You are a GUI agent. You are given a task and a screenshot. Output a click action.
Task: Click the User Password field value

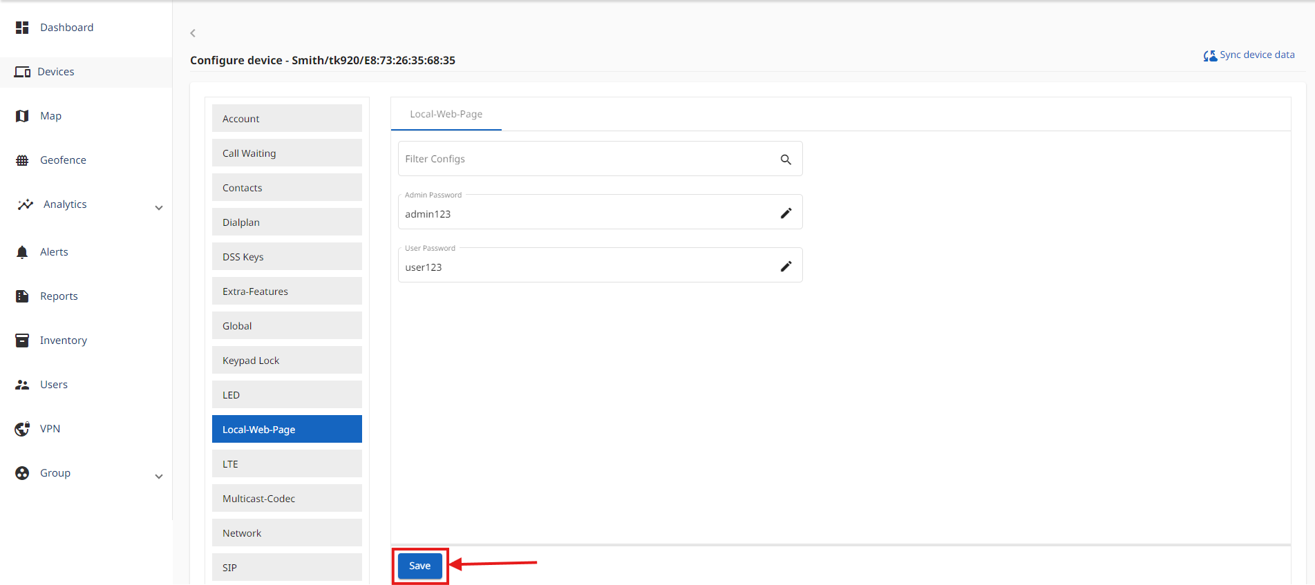424,267
